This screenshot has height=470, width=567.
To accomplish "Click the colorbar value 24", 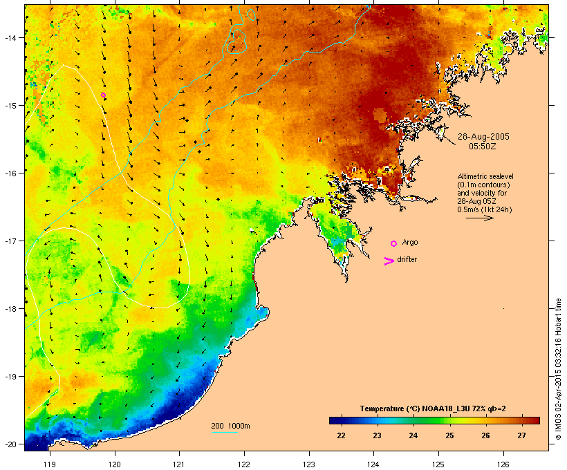I will coord(413,435).
